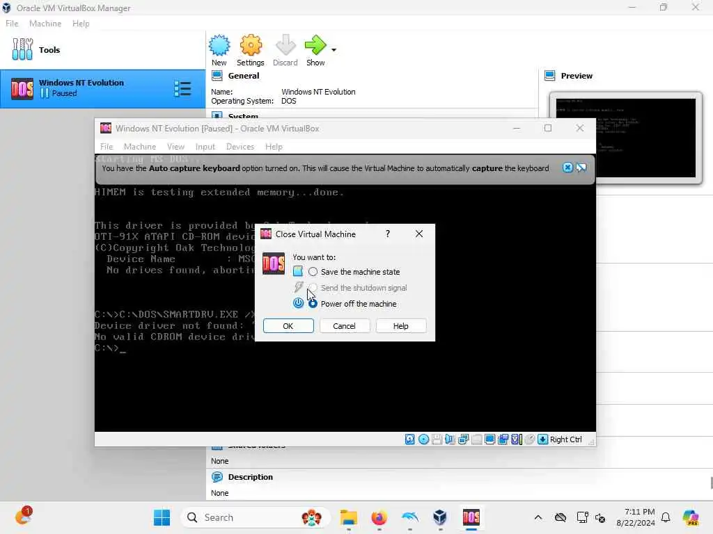Open File Explorer from the taskbar
This screenshot has height=534, width=713.
coord(349,517)
